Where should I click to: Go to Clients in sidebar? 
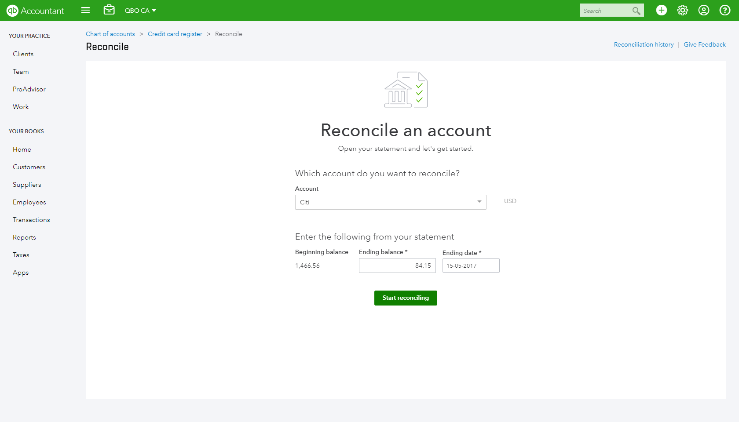point(23,54)
